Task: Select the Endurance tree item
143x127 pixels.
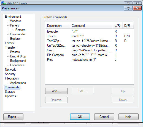Action: pos(17,65)
